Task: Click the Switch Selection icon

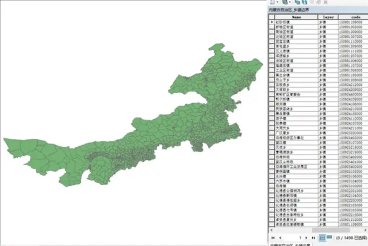Action: pos(305,3)
